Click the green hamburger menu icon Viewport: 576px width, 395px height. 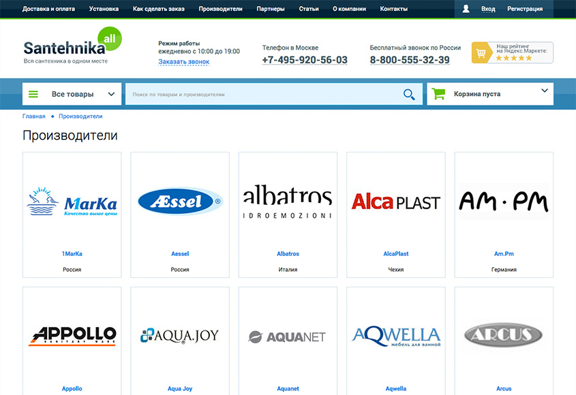pyautogui.click(x=33, y=95)
